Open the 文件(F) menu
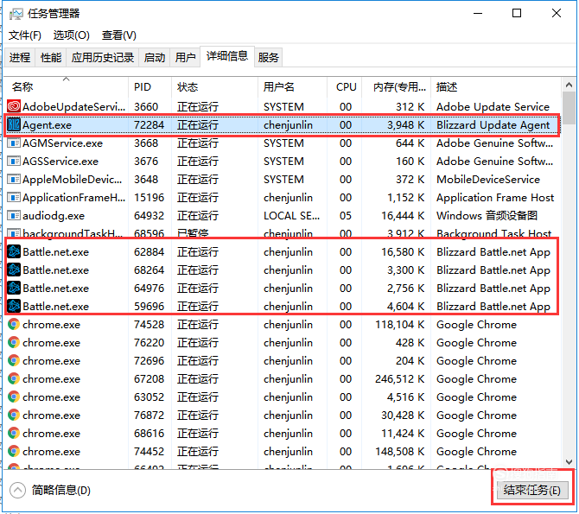The height and width of the screenshot is (514, 579). click(x=25, y=35)
